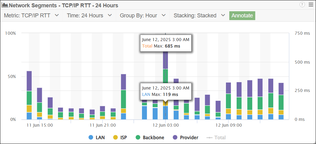316x144 pixels.
Task: Expand the Group By: Hour dropdown
Action: pos(143,16)
